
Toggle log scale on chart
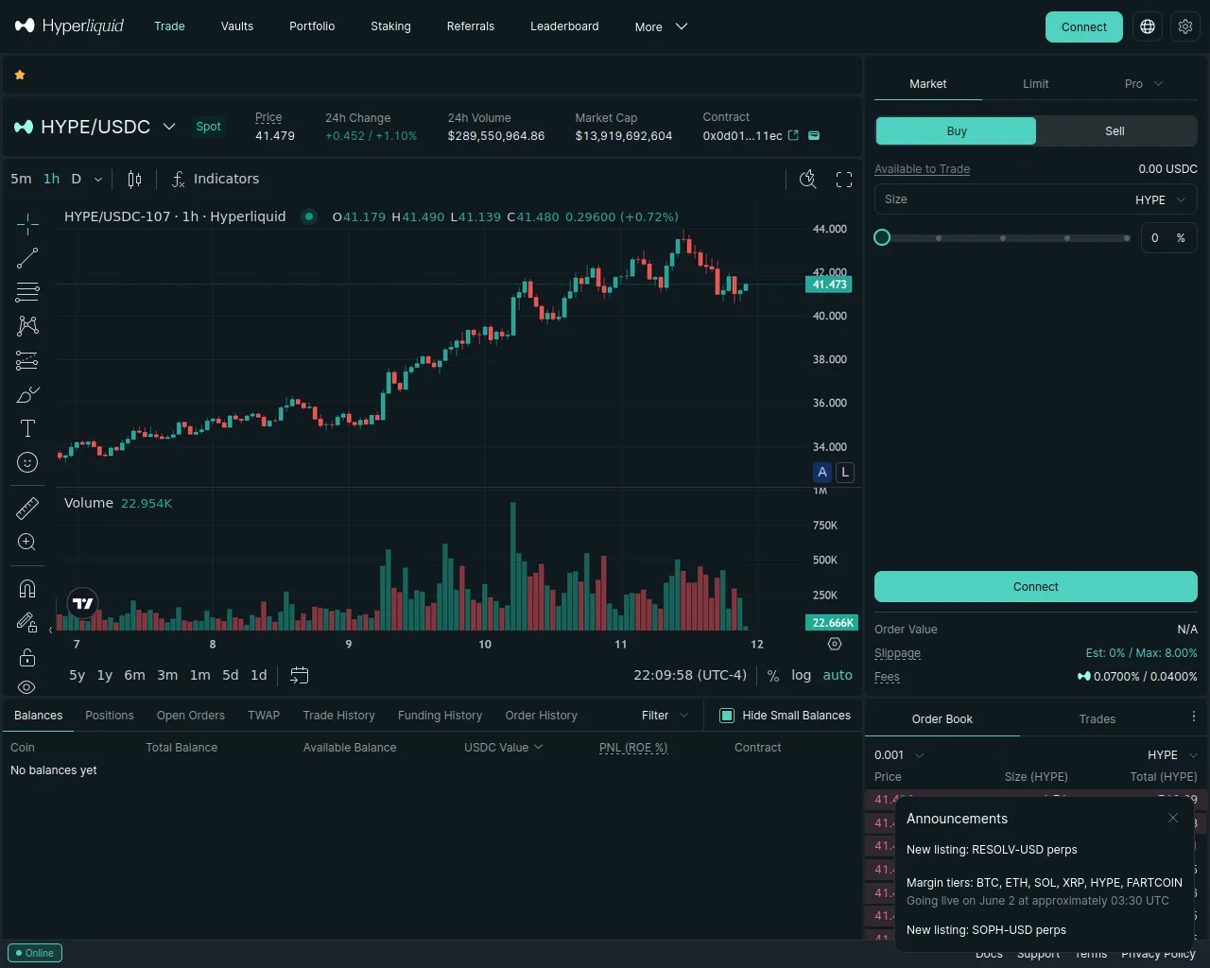click(x=801, y=675)
